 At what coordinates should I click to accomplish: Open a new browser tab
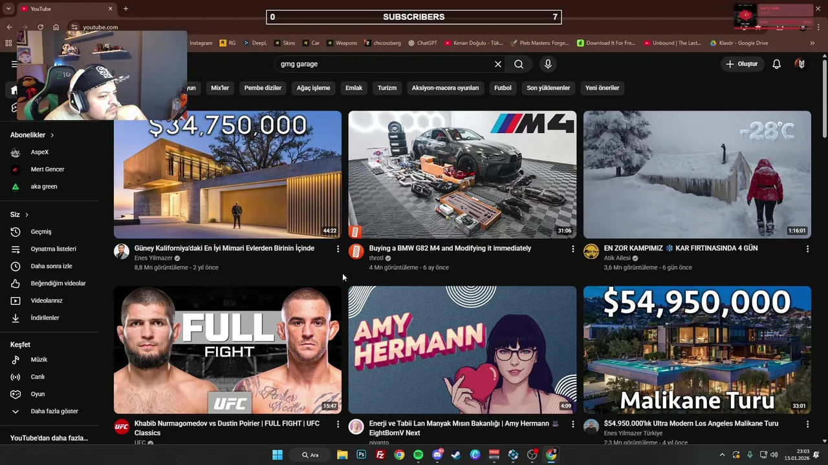(125, 8)
